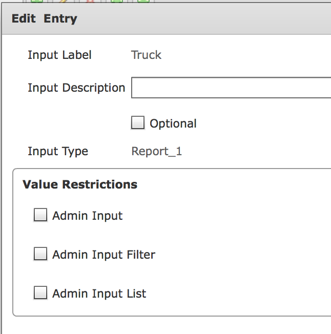Click the Optional checkbox label text
Viewport: 331px width, 334px height.
point(173,123)
